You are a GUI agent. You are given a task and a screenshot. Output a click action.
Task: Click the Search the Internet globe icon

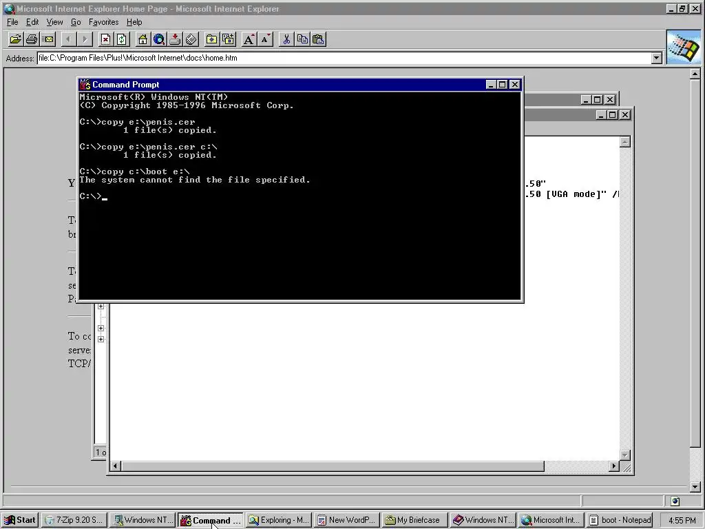159,39
